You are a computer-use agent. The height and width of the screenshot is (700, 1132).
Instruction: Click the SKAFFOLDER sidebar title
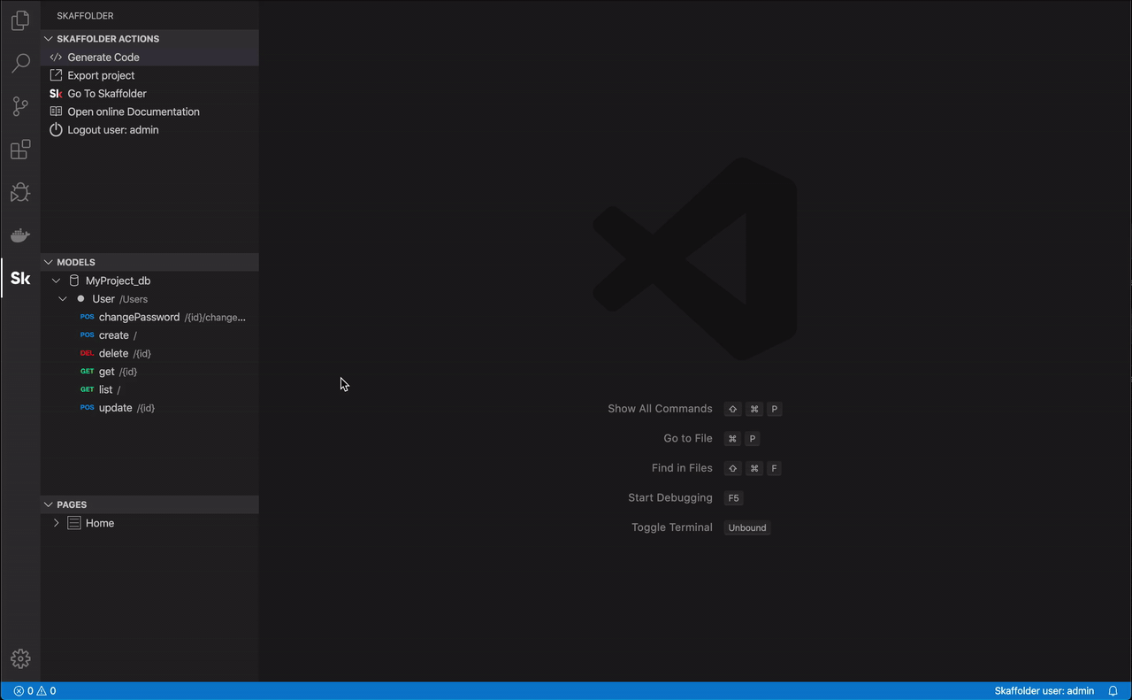point(85,16)
